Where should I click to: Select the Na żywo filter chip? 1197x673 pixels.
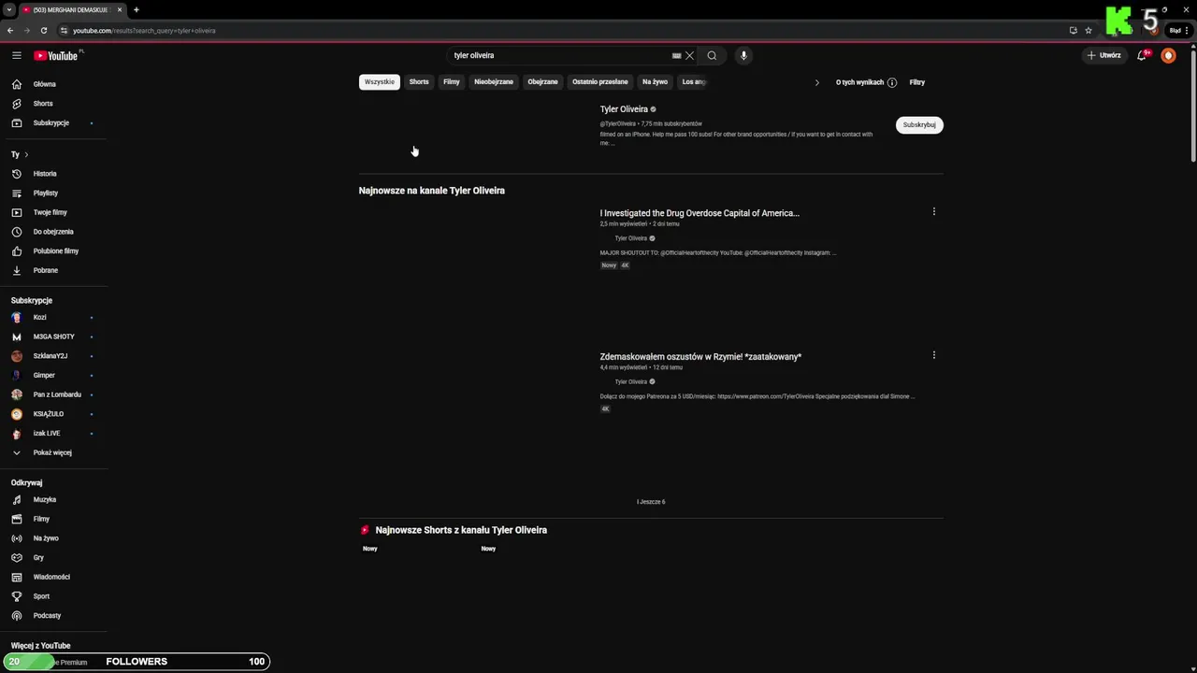(x=655, y=82)
